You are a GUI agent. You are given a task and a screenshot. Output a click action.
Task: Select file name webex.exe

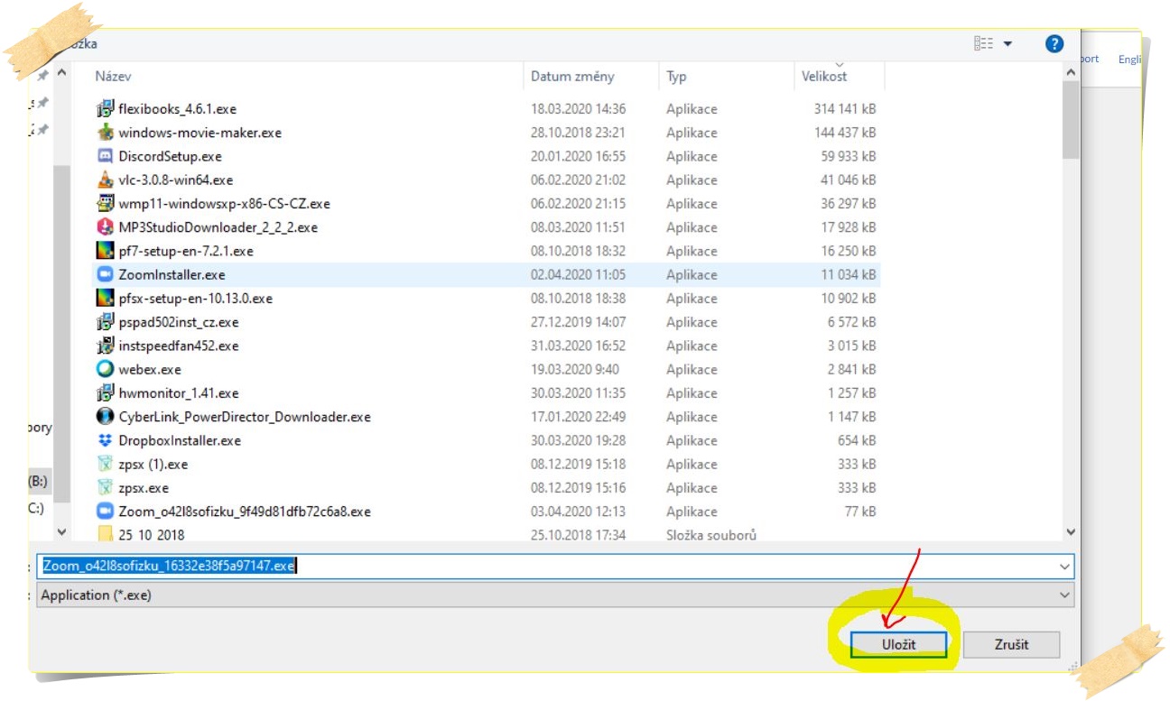150,369
